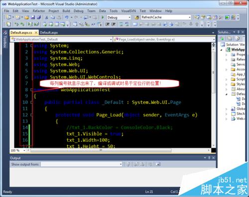Open the Properties Window toolbar icon

pos(203,17)
